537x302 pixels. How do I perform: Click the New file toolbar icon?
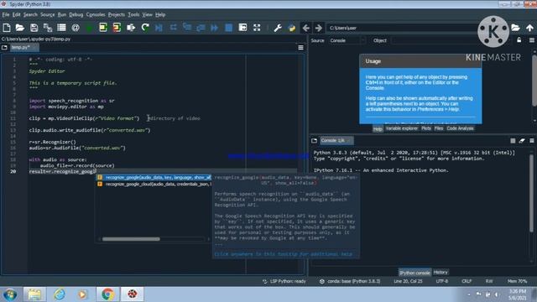pos(7,28)
